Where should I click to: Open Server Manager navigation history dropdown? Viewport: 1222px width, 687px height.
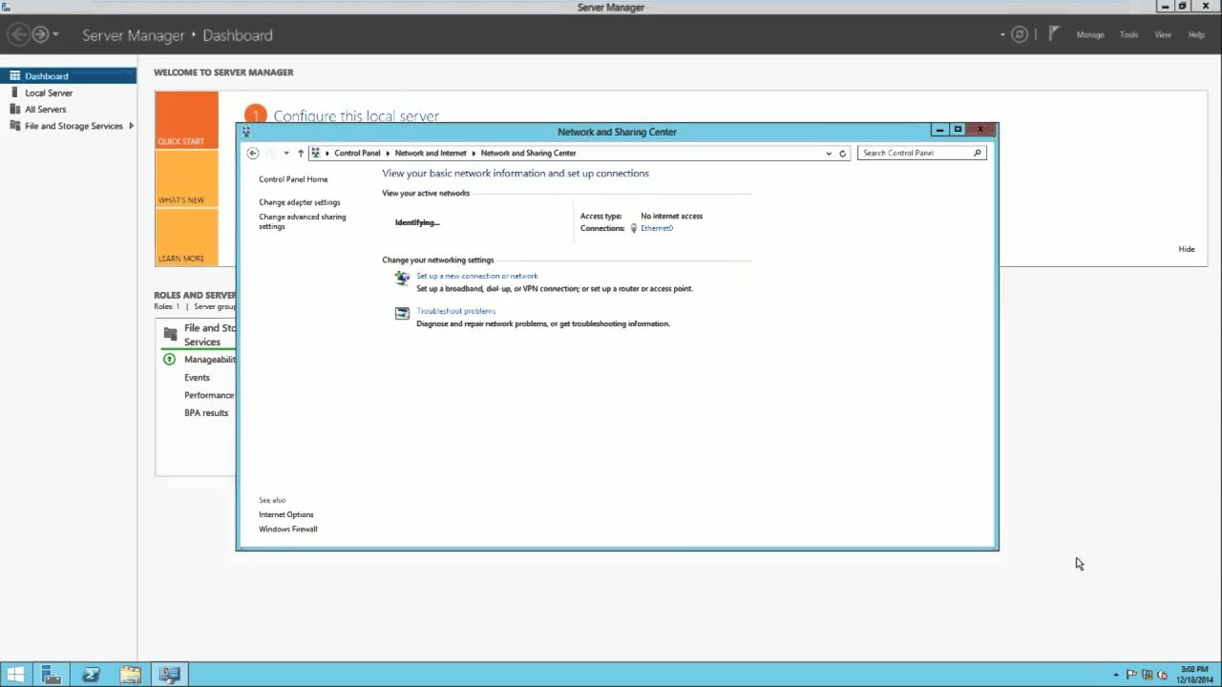(x=55, y=34)
